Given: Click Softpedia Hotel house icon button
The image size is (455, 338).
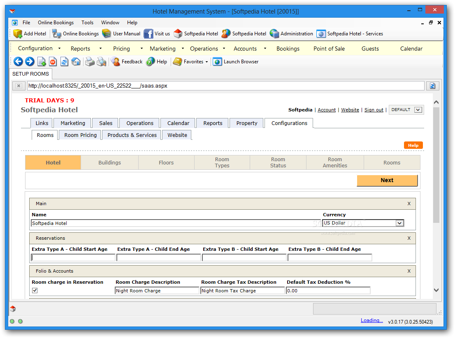Looking at the screenshot, I should click(178, 34).
